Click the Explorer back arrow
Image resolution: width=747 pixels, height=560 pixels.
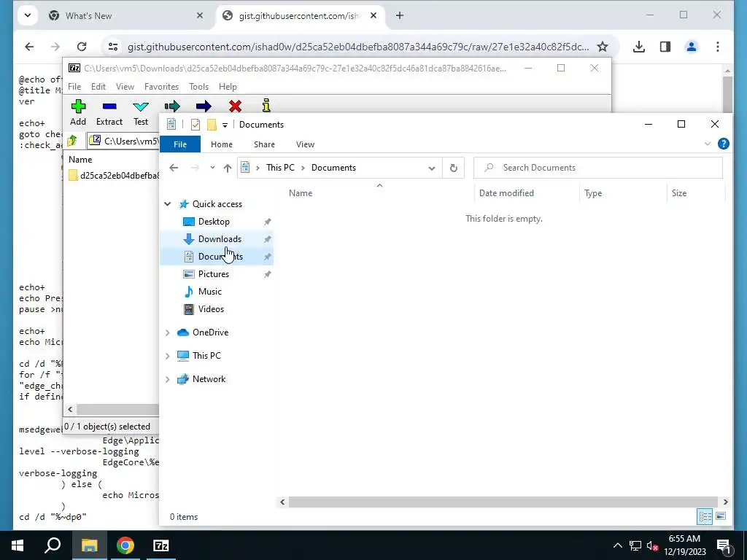[174, 168]
